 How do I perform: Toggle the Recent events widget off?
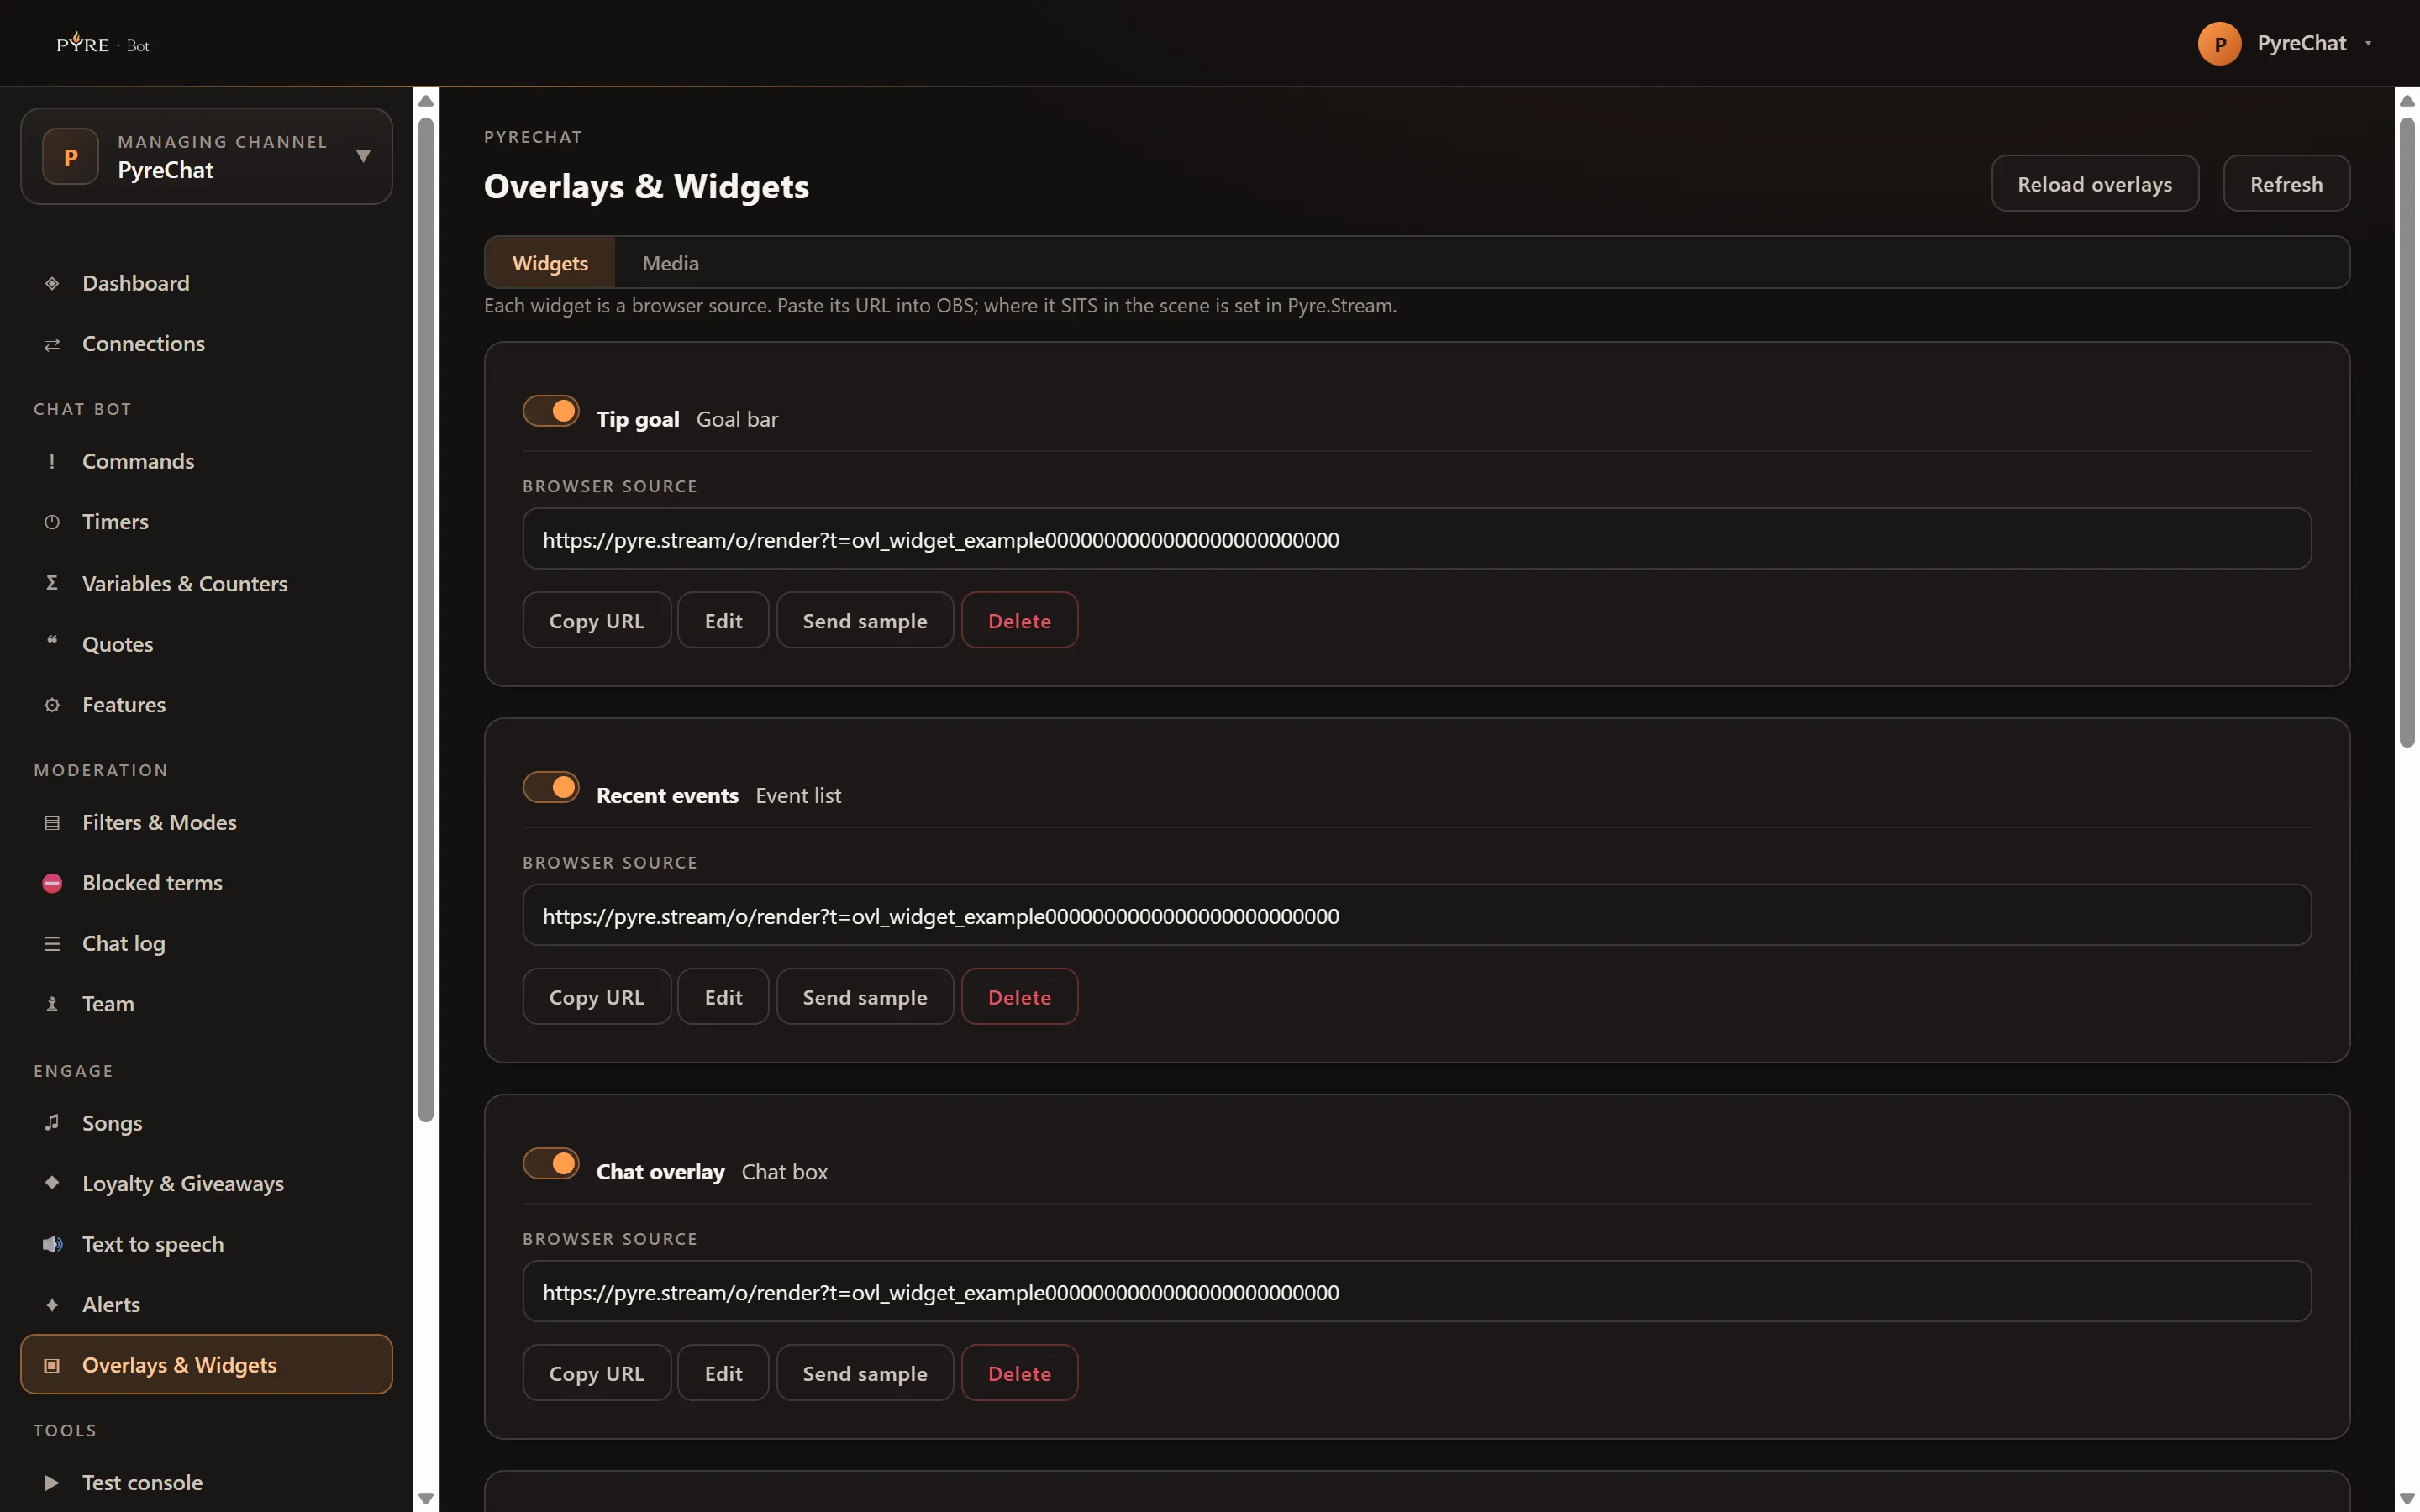[551, 787]
